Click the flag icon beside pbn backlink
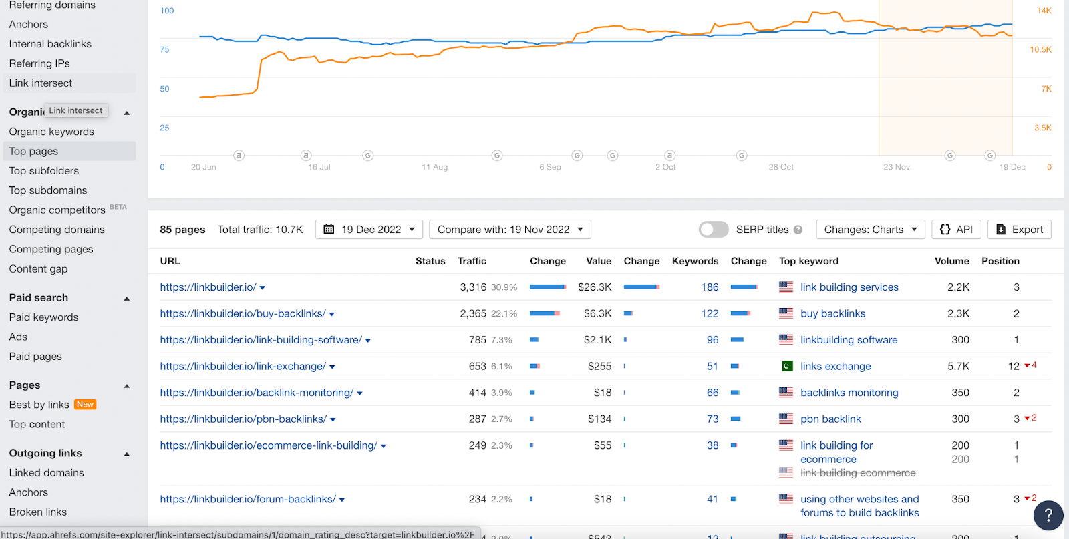Viewport: 1069px width, 539px height. tap(786, 419)
